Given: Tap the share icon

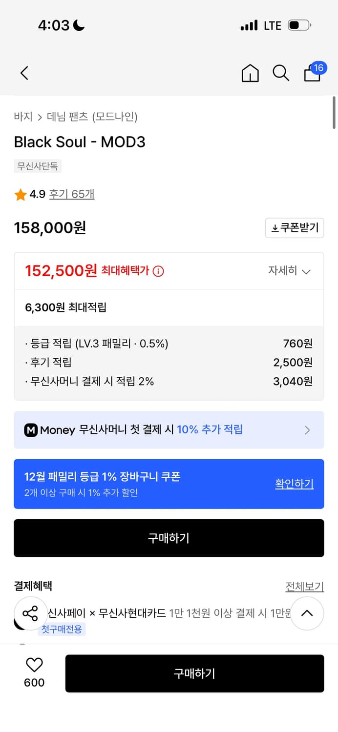Looking at the screenshot, I should click(x=30, y=613).
